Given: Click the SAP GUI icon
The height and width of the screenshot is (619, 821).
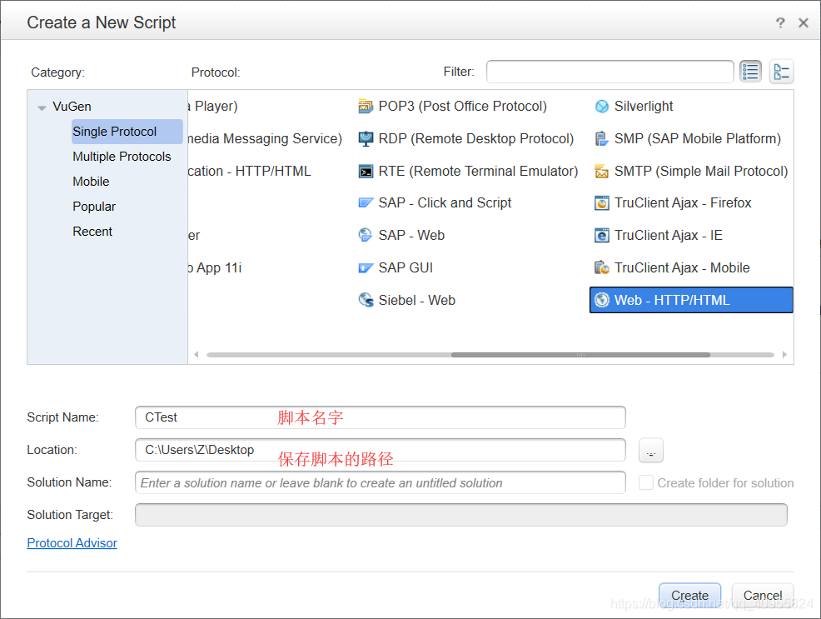Looking at the screenshot, I should pyautogui.click(x=366, y=267).
